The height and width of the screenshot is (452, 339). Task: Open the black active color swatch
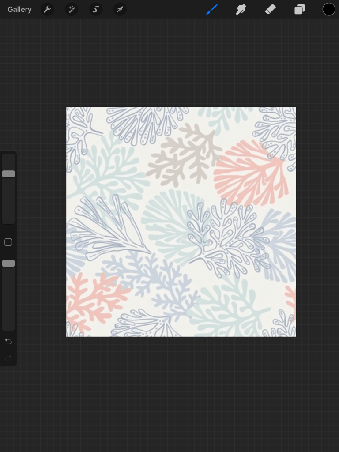(x=328, y=9)
